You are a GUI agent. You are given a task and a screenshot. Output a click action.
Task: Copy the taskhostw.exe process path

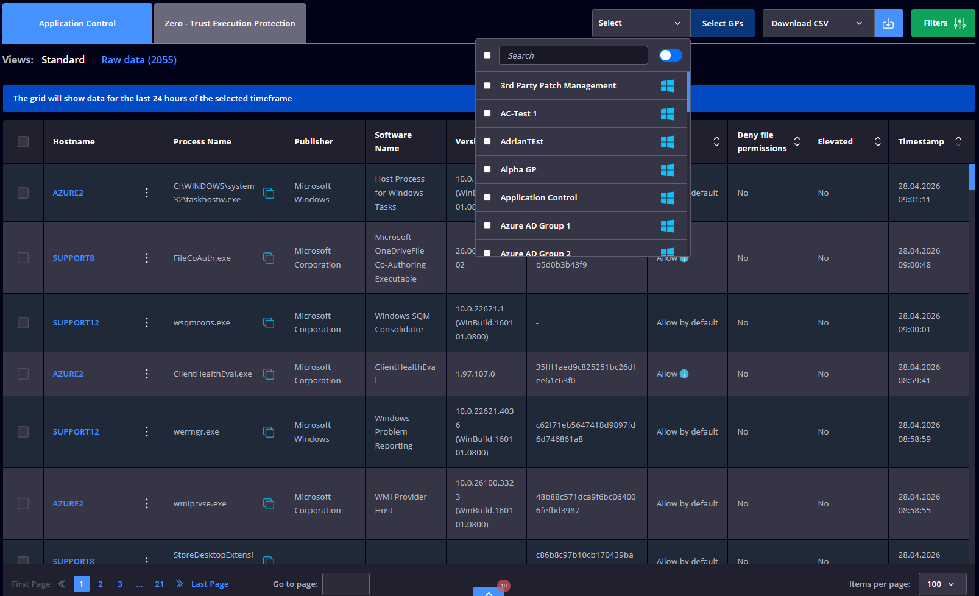[269, 193]
